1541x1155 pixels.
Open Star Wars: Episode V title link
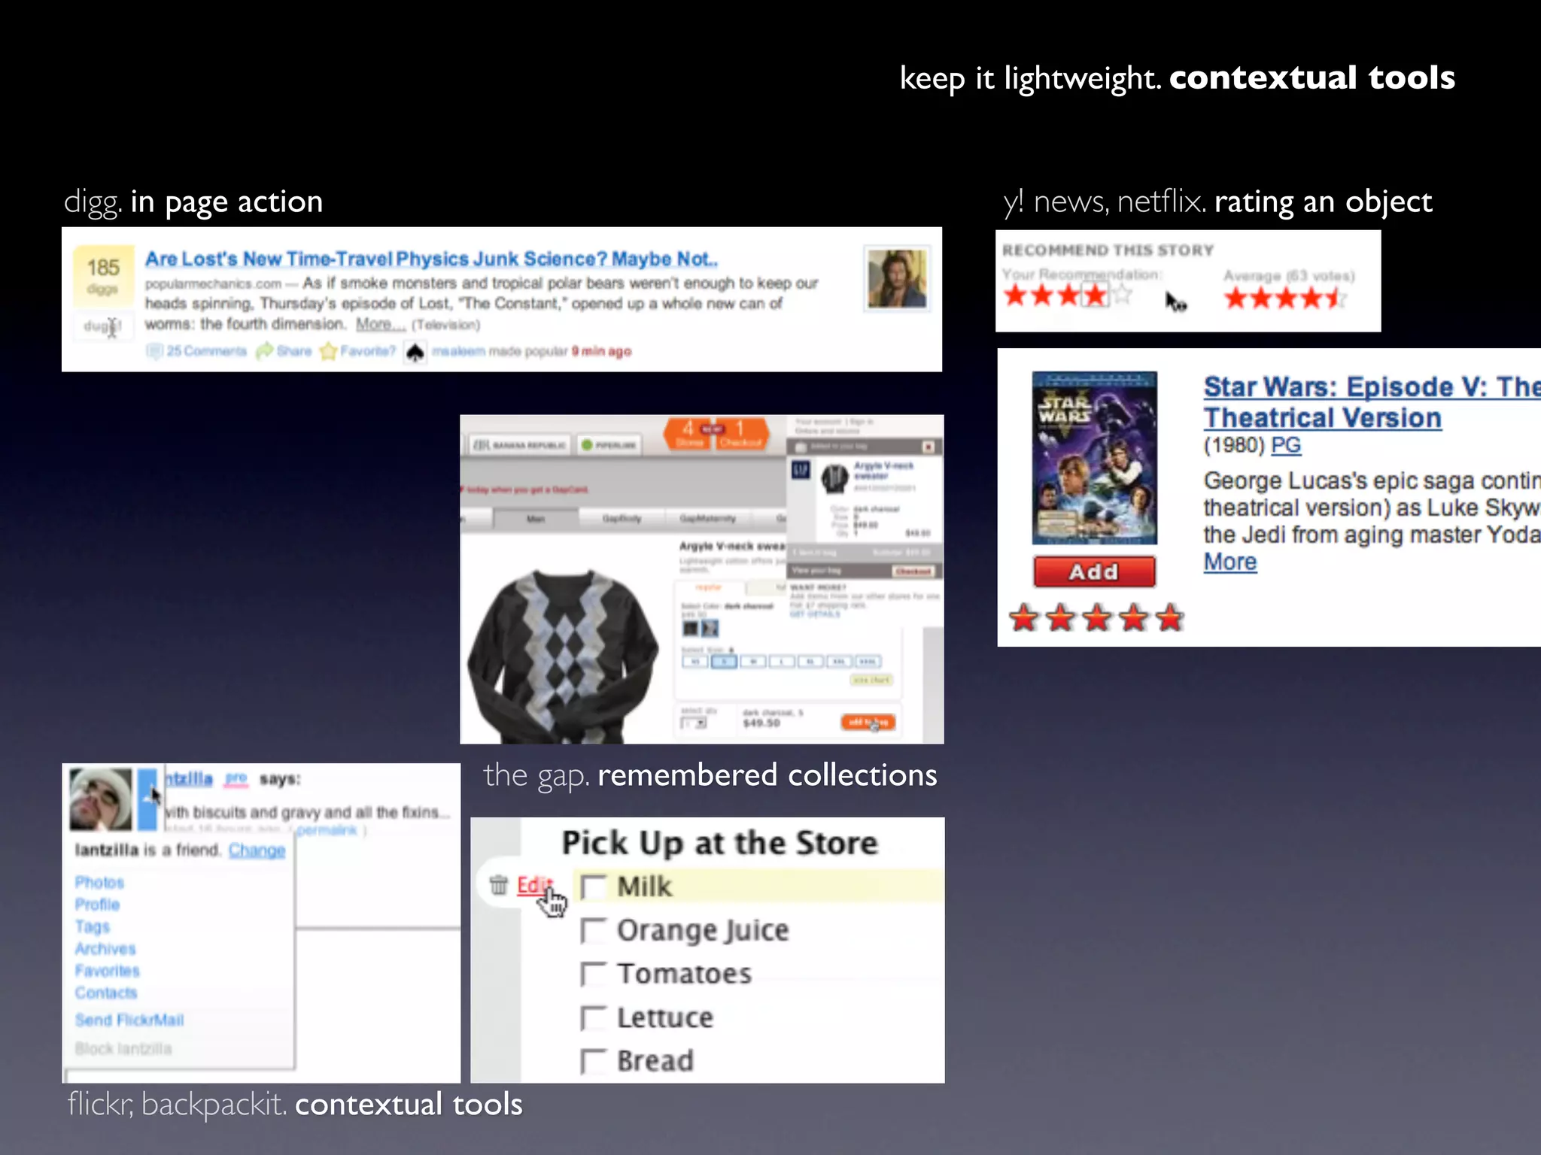point(1372,402)
